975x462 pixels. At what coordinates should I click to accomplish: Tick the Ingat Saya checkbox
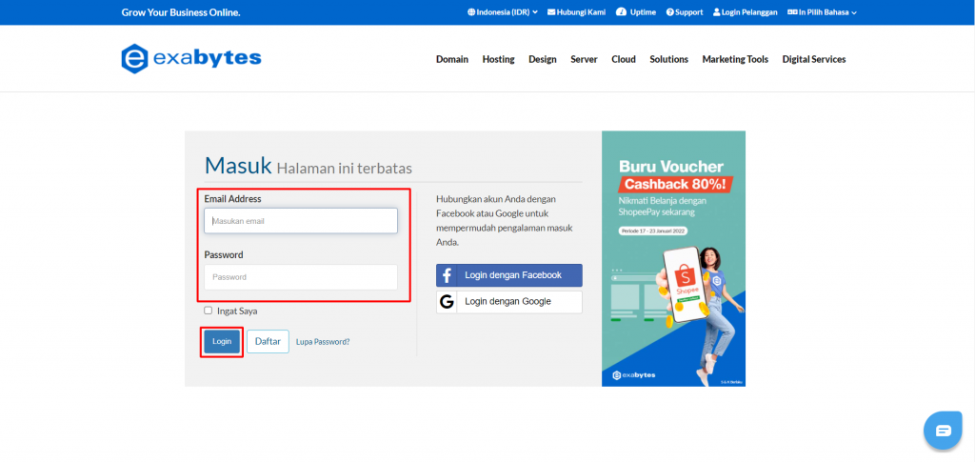(x=209, y=311)
